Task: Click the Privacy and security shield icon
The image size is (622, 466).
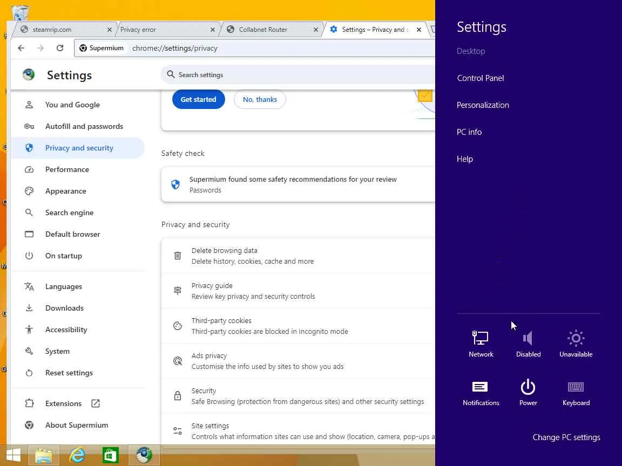Action: point(29,148)
